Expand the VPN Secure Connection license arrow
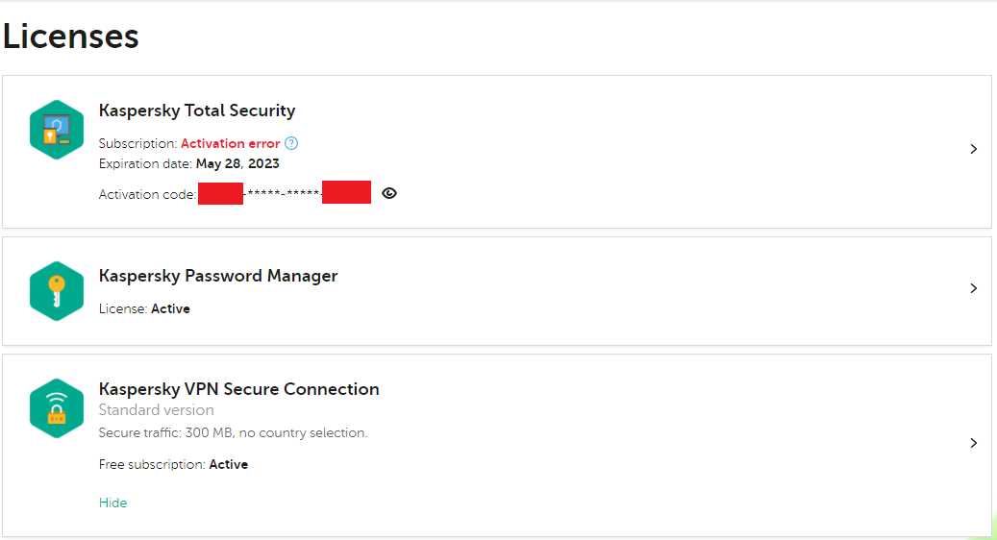 click(973, 443)
